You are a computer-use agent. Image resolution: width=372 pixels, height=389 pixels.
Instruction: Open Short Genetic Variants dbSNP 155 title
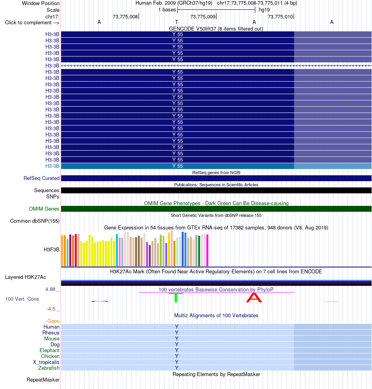point(216,215)
